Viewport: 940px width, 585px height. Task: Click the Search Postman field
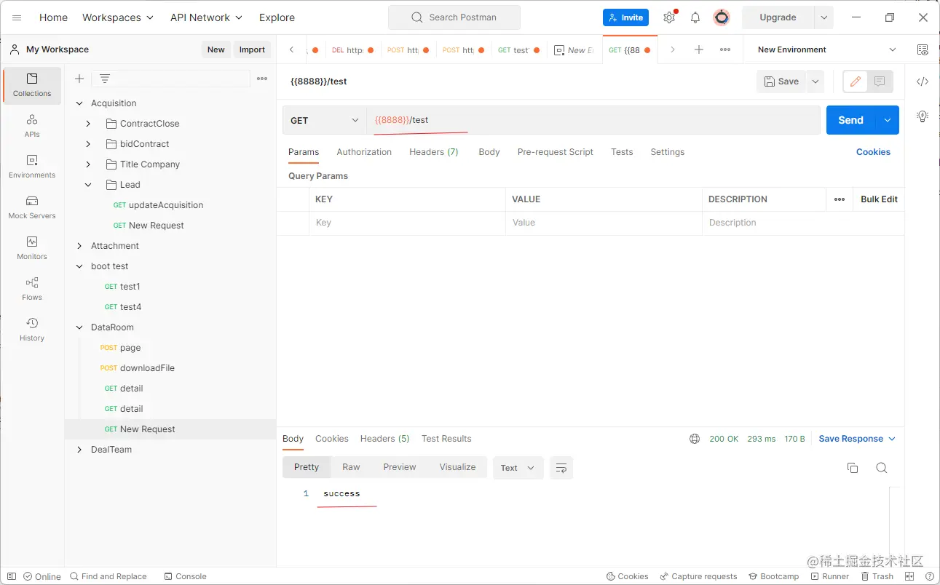point(454,17)
